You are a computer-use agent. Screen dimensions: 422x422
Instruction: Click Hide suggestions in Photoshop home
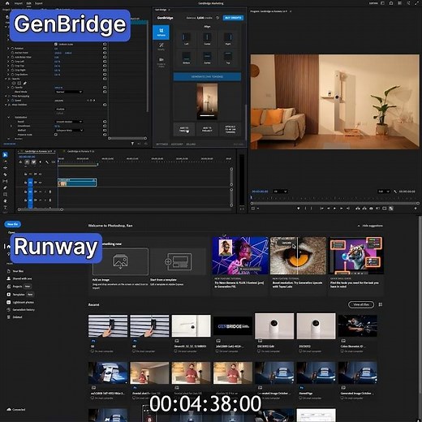click(370, 226)
